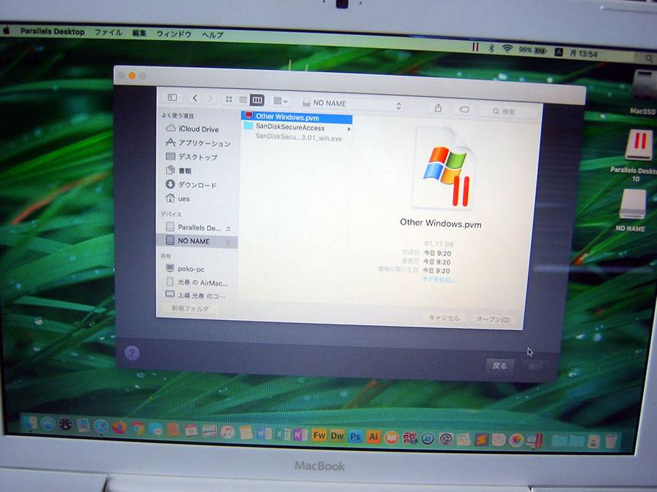Click the 戻る button
This screenshot has height=492, width=657.
pos(499,366)
